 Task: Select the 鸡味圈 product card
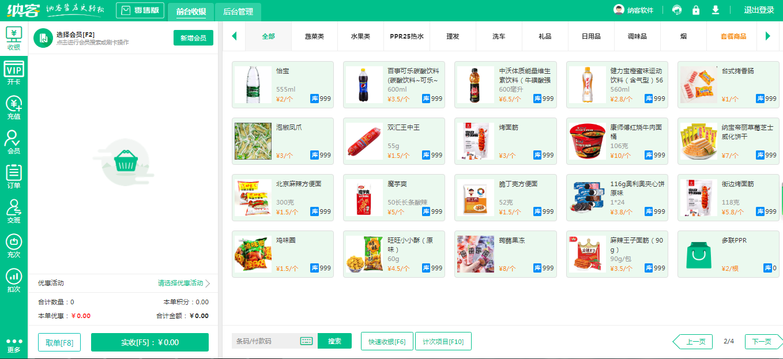(x=283, y=254)
